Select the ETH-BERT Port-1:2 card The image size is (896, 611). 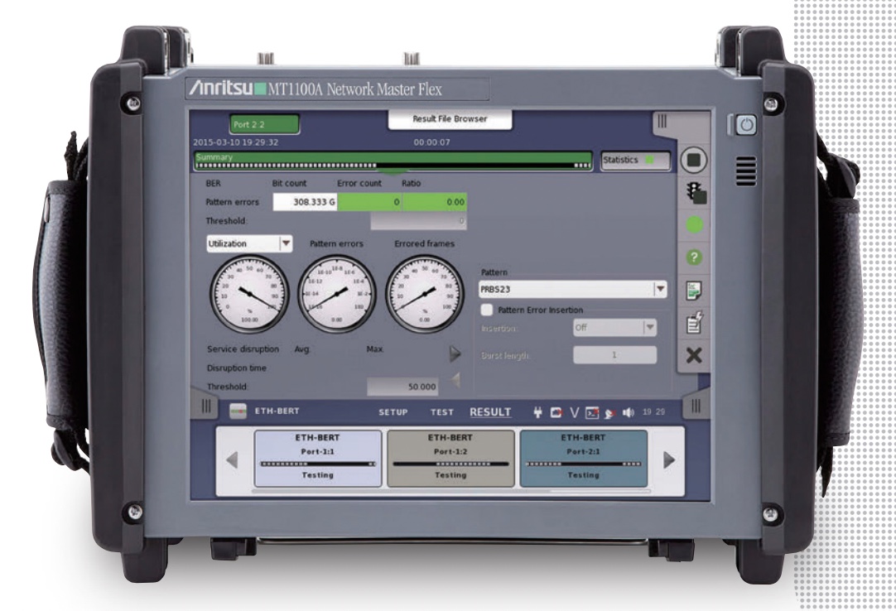(x=450, y=459)
